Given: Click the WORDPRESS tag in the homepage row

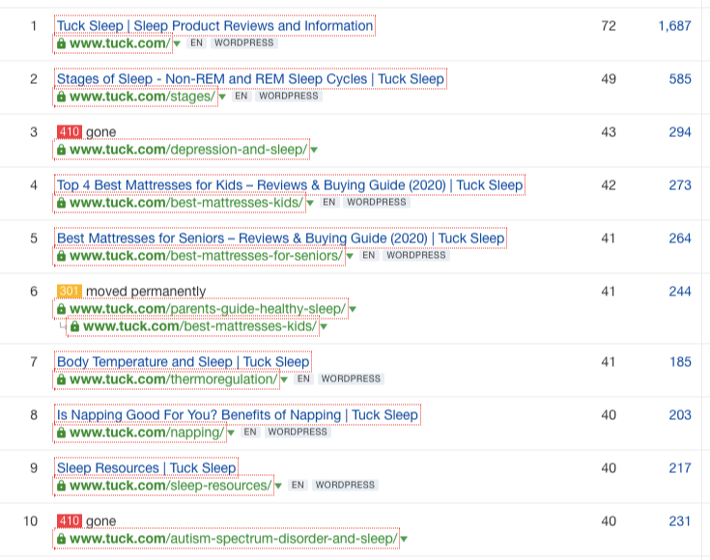Looking at the screenshot, I should click(x=244, y=43).
